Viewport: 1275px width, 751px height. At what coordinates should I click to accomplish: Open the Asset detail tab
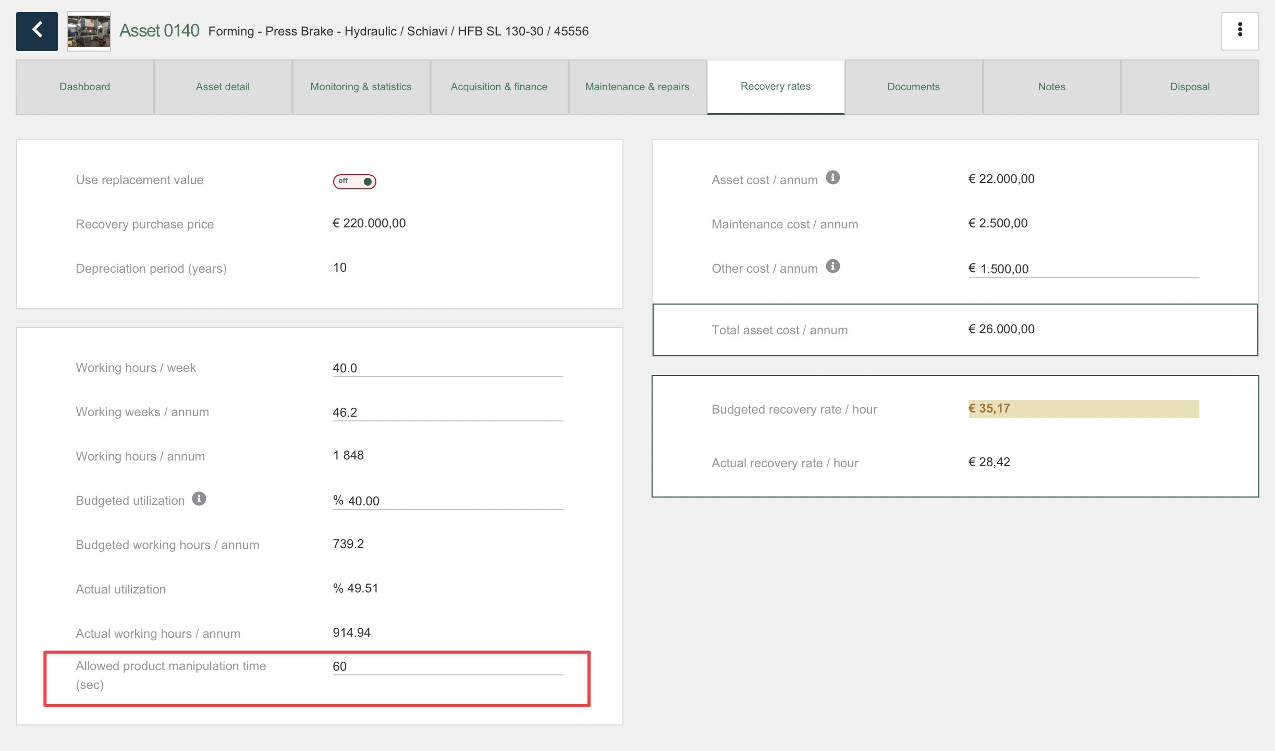223,87
